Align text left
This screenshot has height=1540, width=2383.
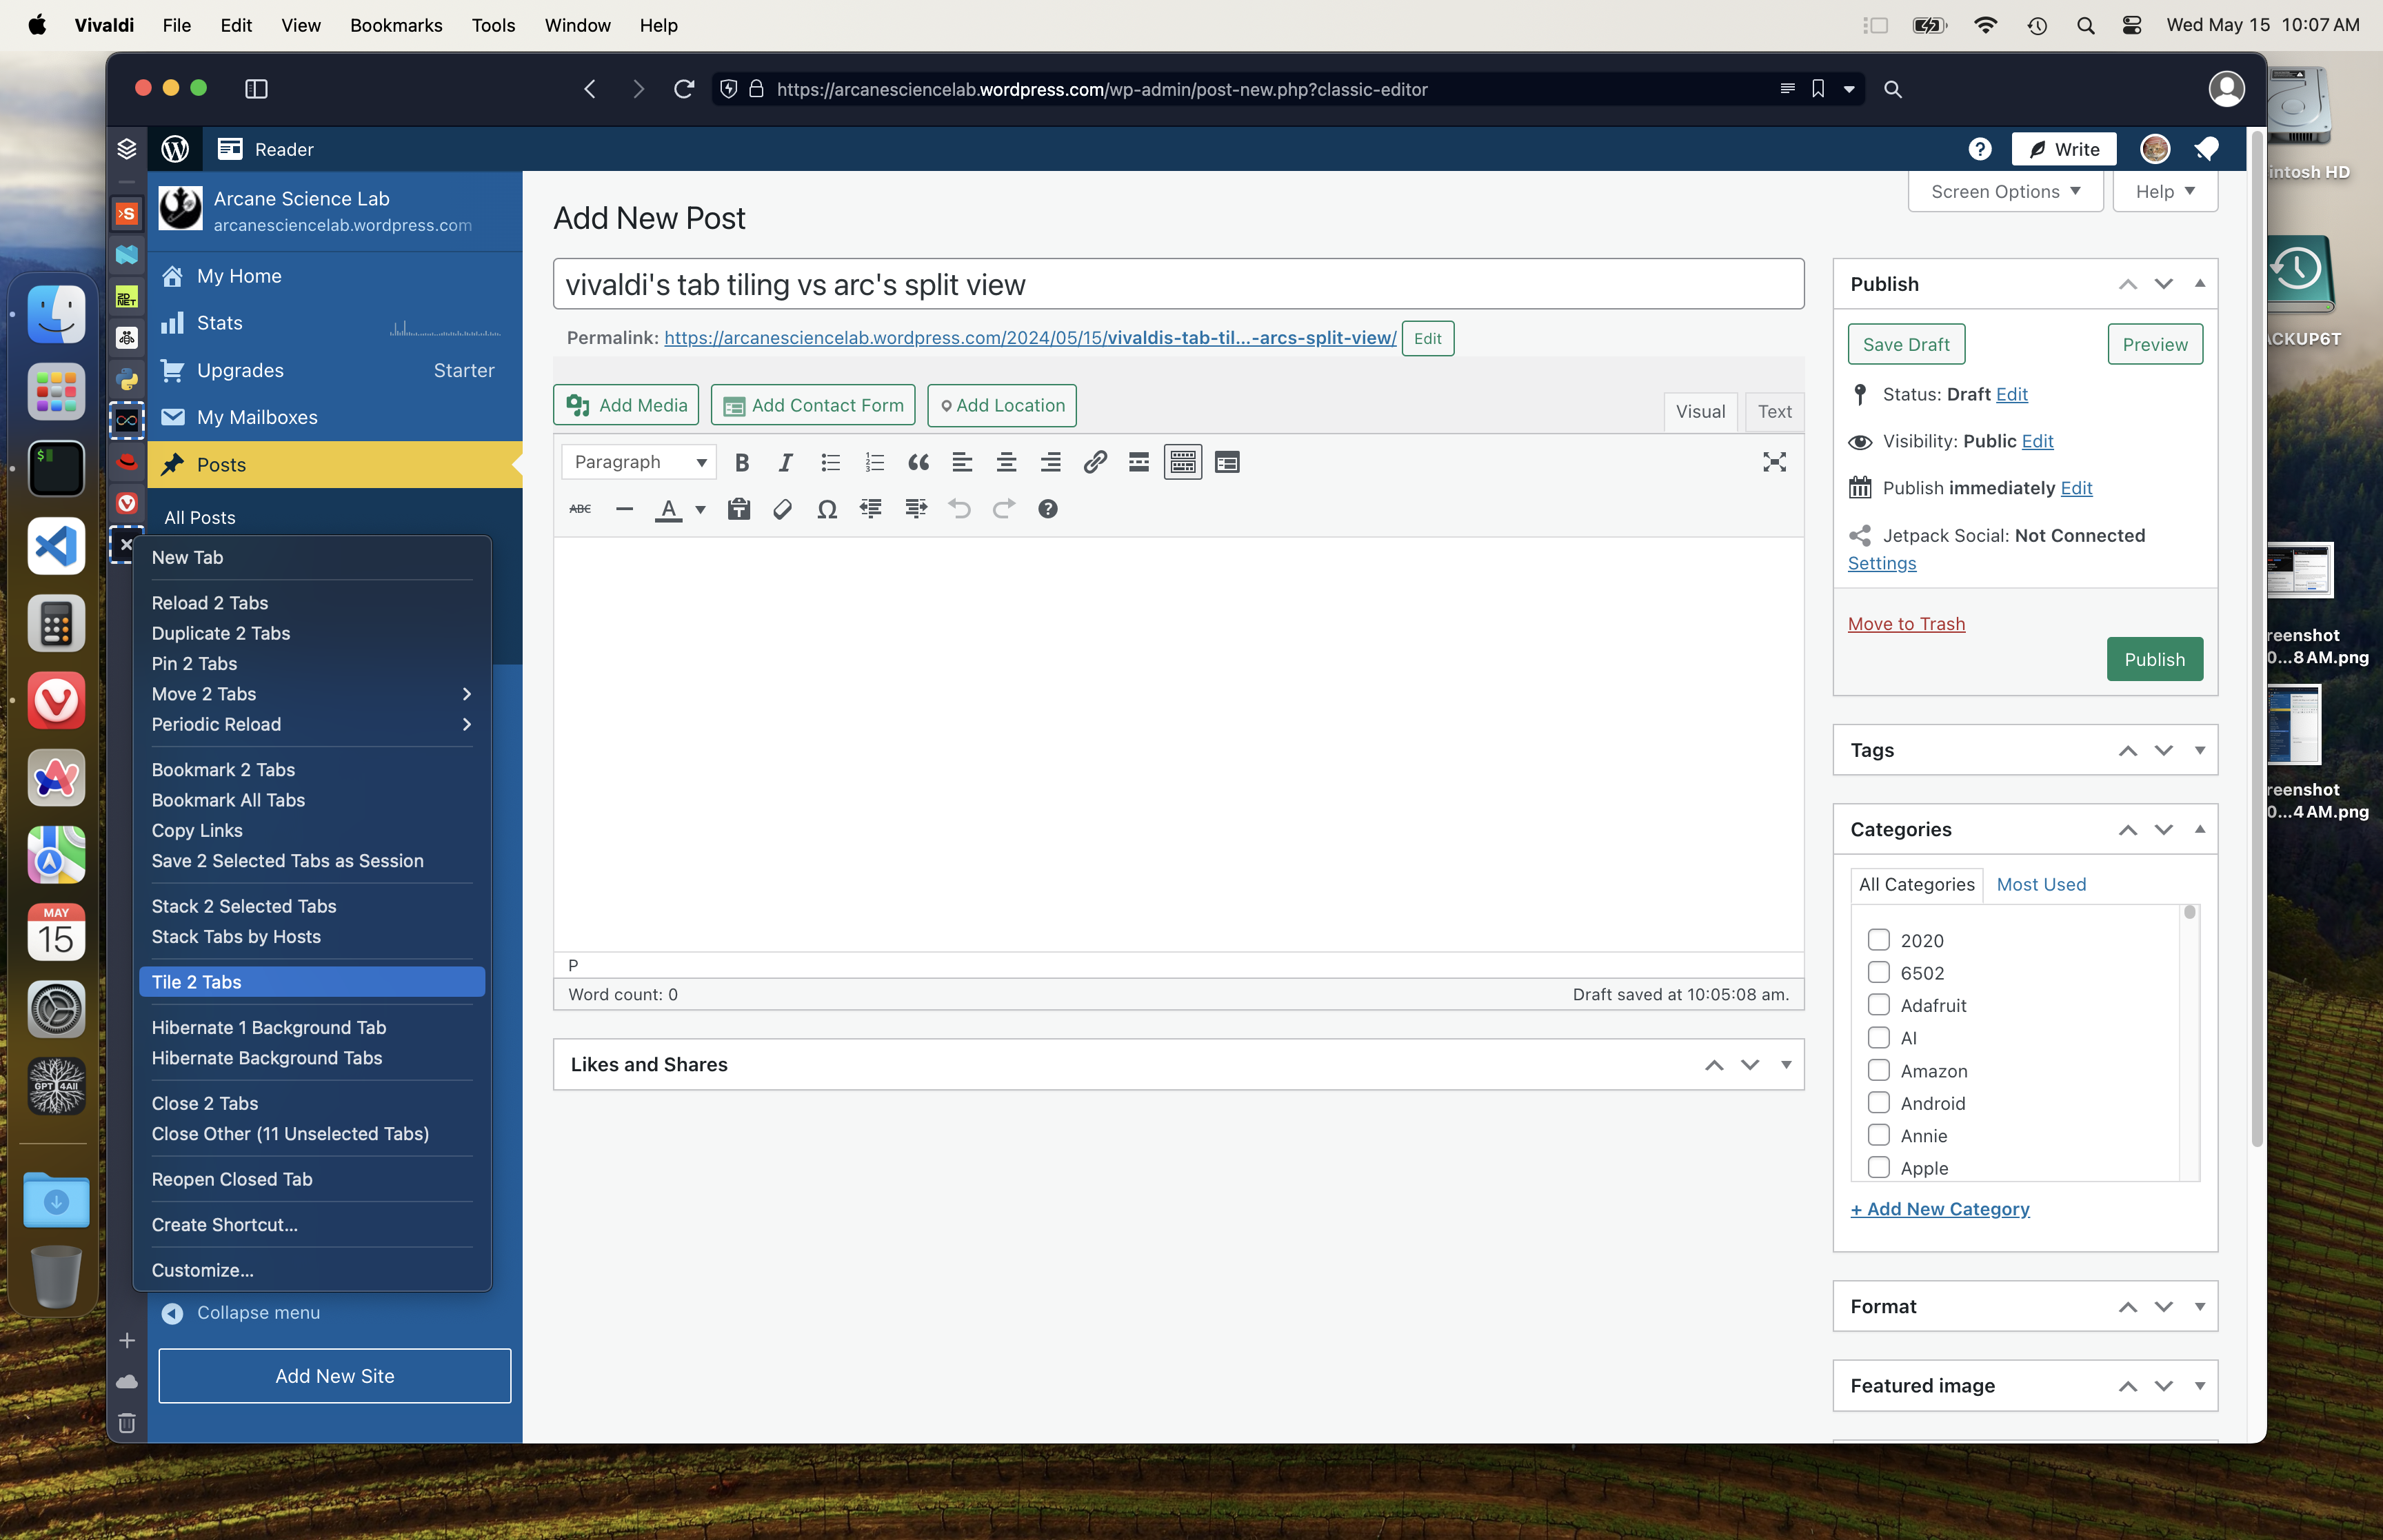962,462
